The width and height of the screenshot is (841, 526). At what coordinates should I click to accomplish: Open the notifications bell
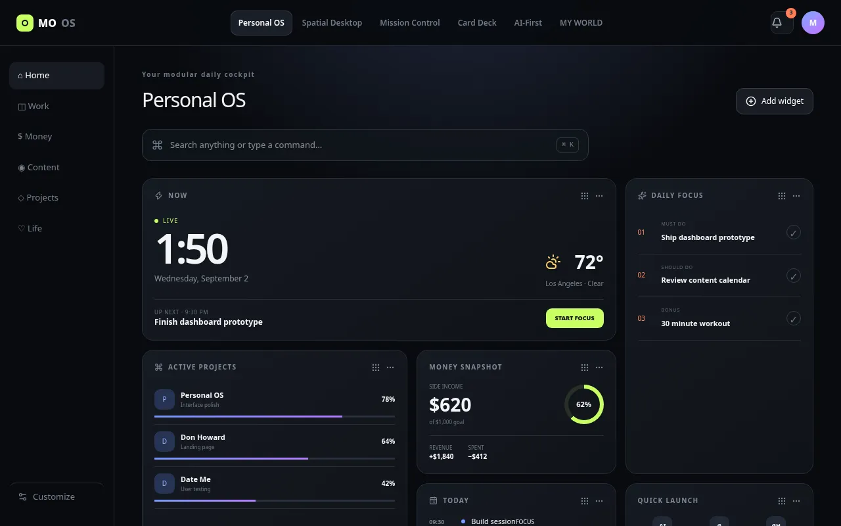(x=781, y=23)
